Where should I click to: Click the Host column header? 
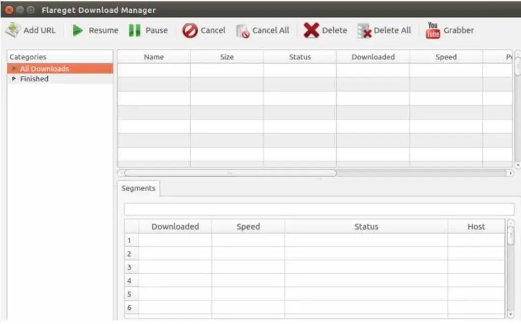(x=476, y=226)
